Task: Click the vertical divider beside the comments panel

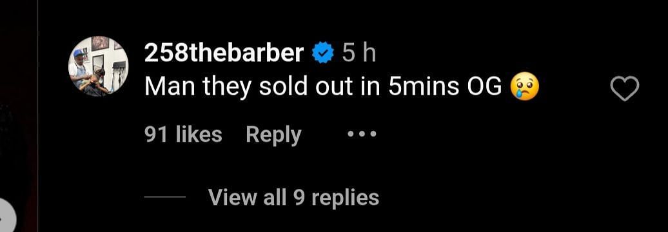Action: click(37, 116)
